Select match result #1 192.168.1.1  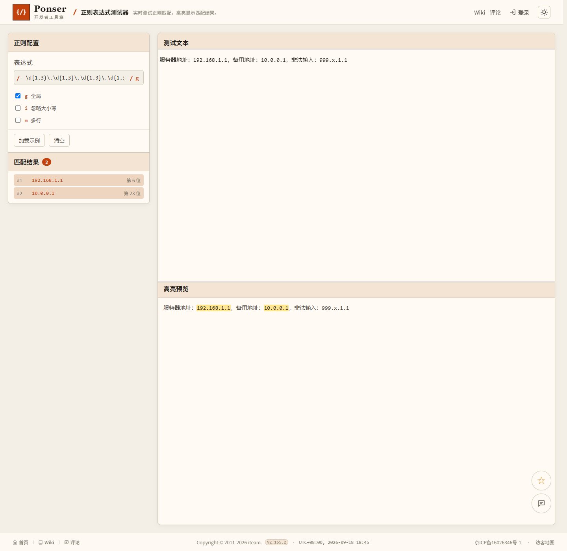pyautogui.click(x=79, y=180)
